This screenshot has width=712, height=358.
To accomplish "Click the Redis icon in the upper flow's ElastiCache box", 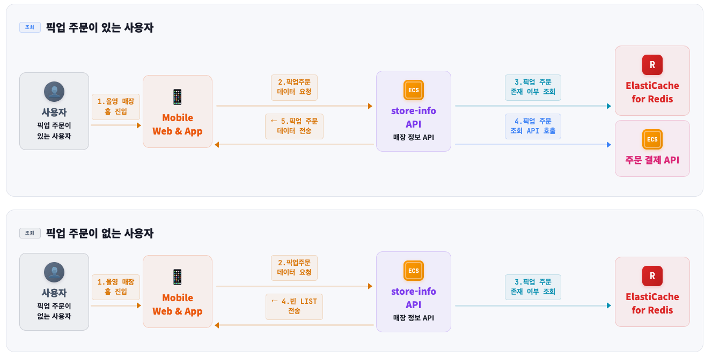I will pyautogui.click(x=652, y=65).
